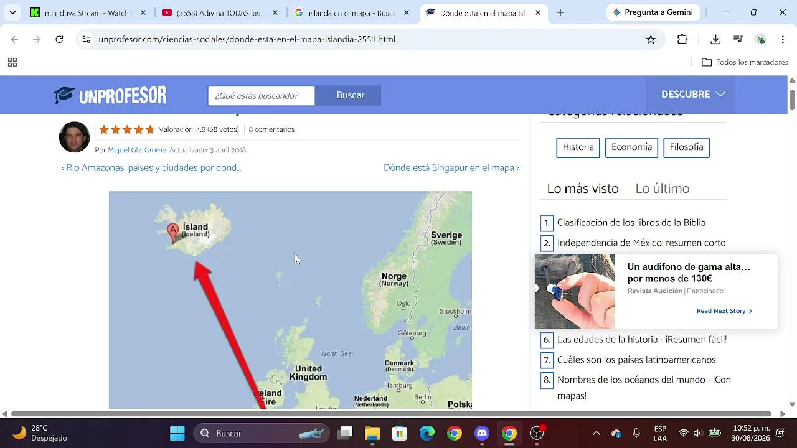Viewport: 797px width, 448px height.
Task: Open the Chrome profile avatar
Action: 761,39
